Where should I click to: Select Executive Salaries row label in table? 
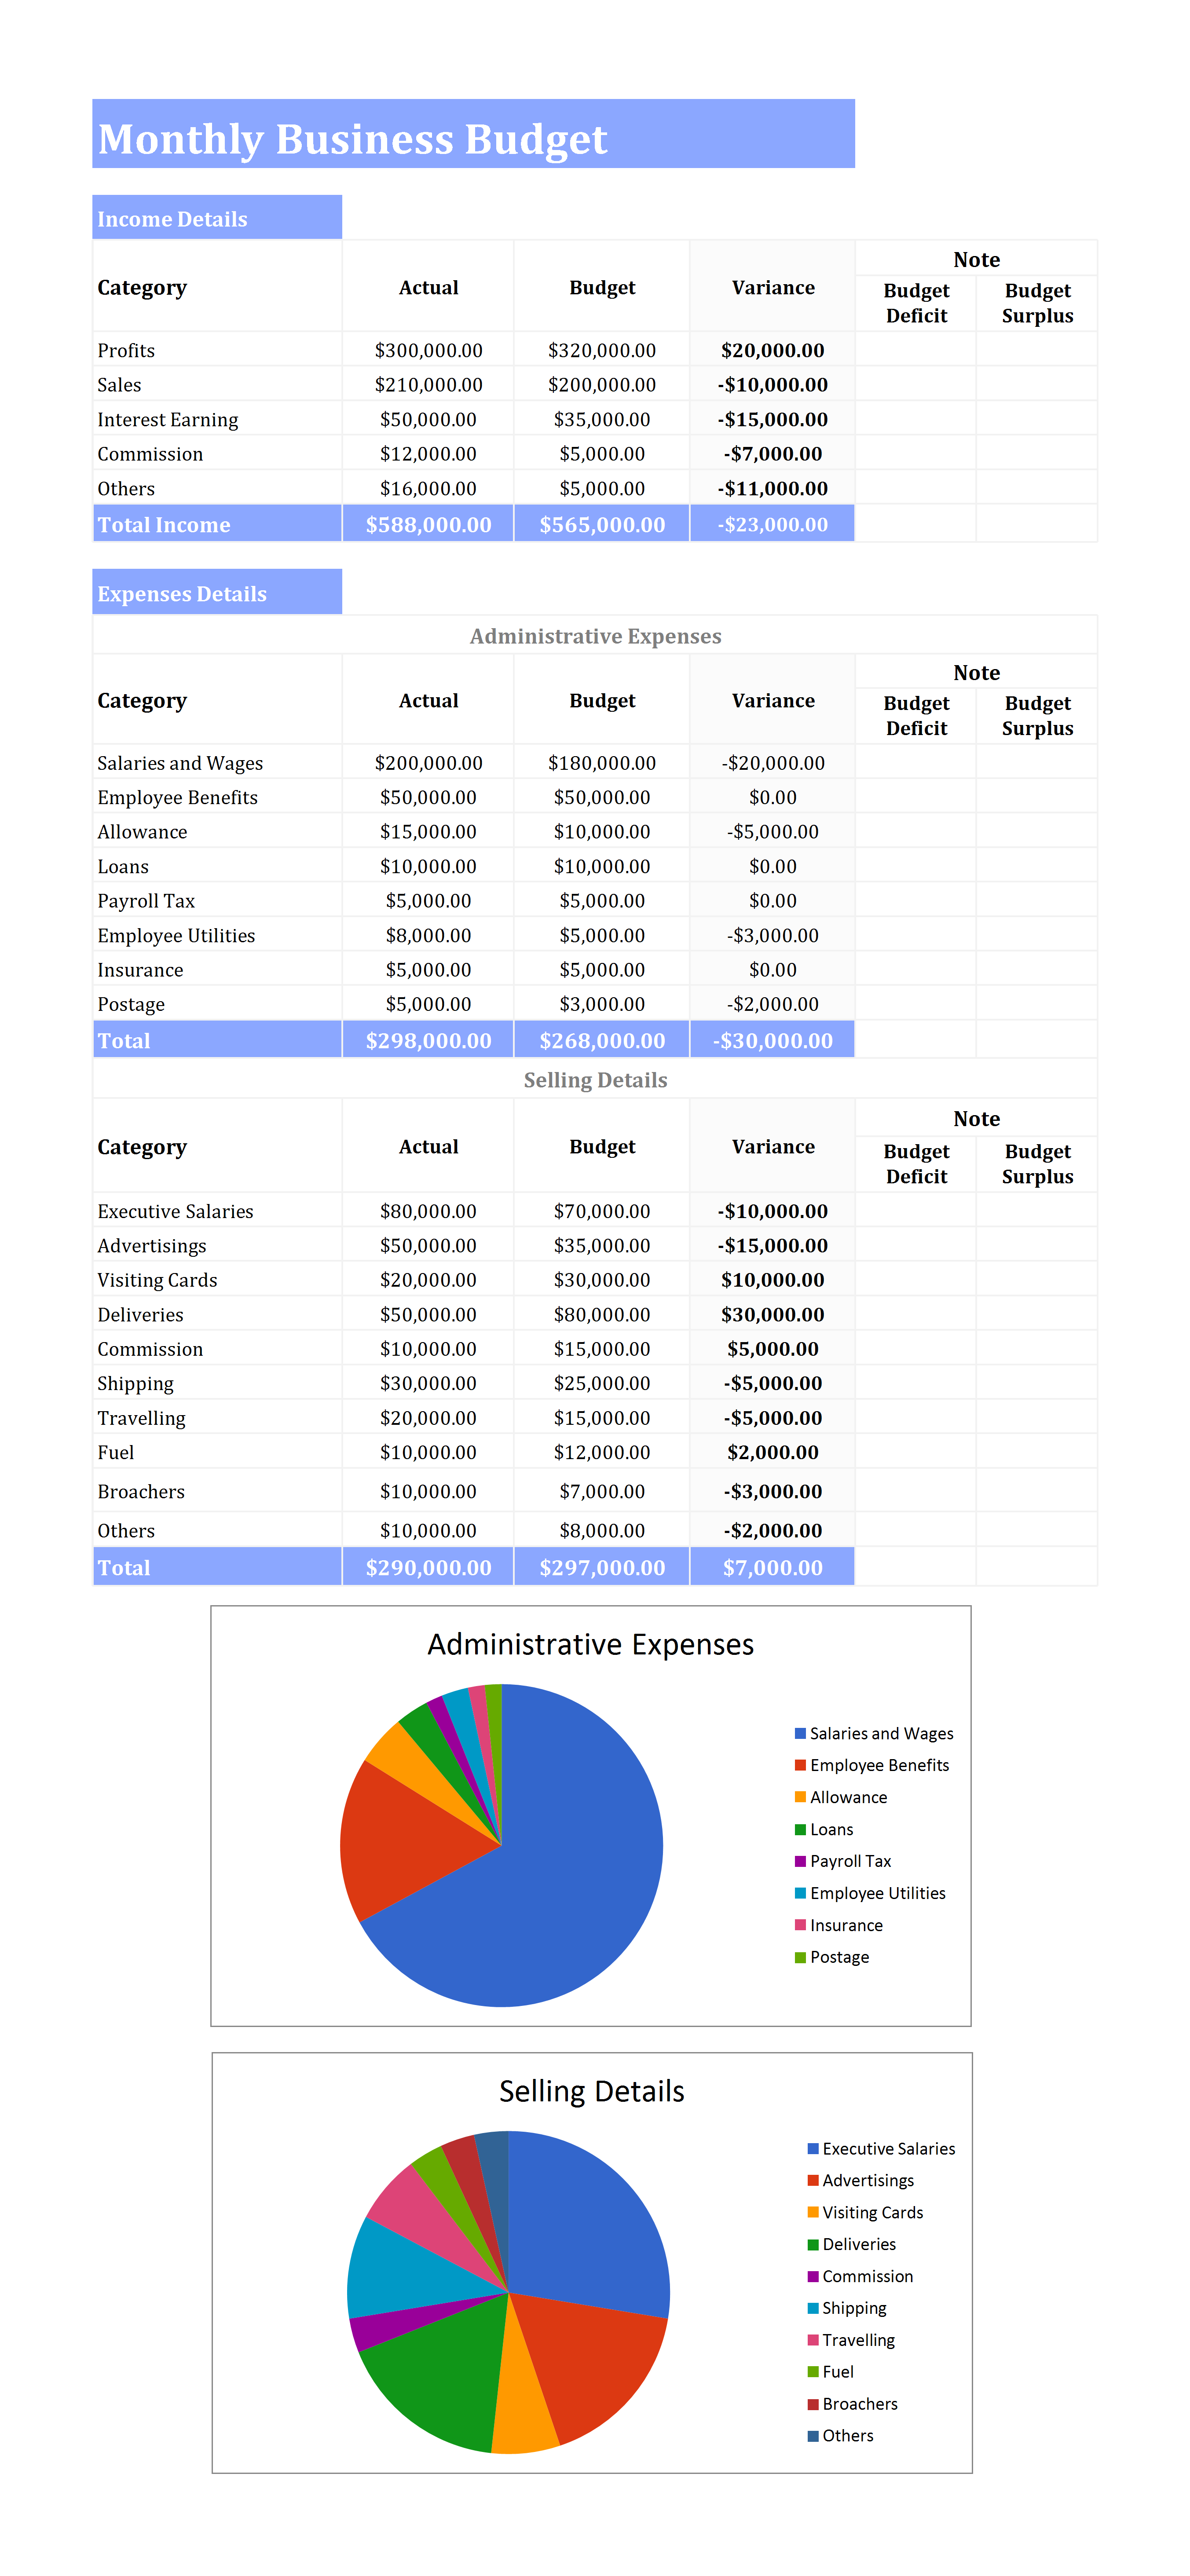(175, 1211)
